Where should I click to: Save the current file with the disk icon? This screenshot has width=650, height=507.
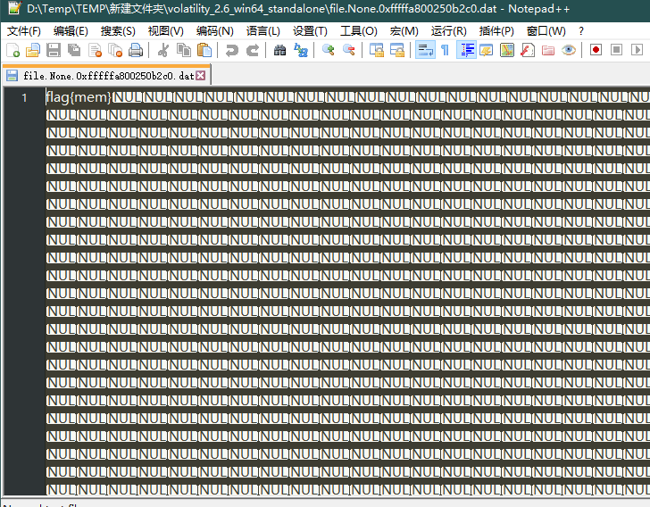tap(53, 50)
